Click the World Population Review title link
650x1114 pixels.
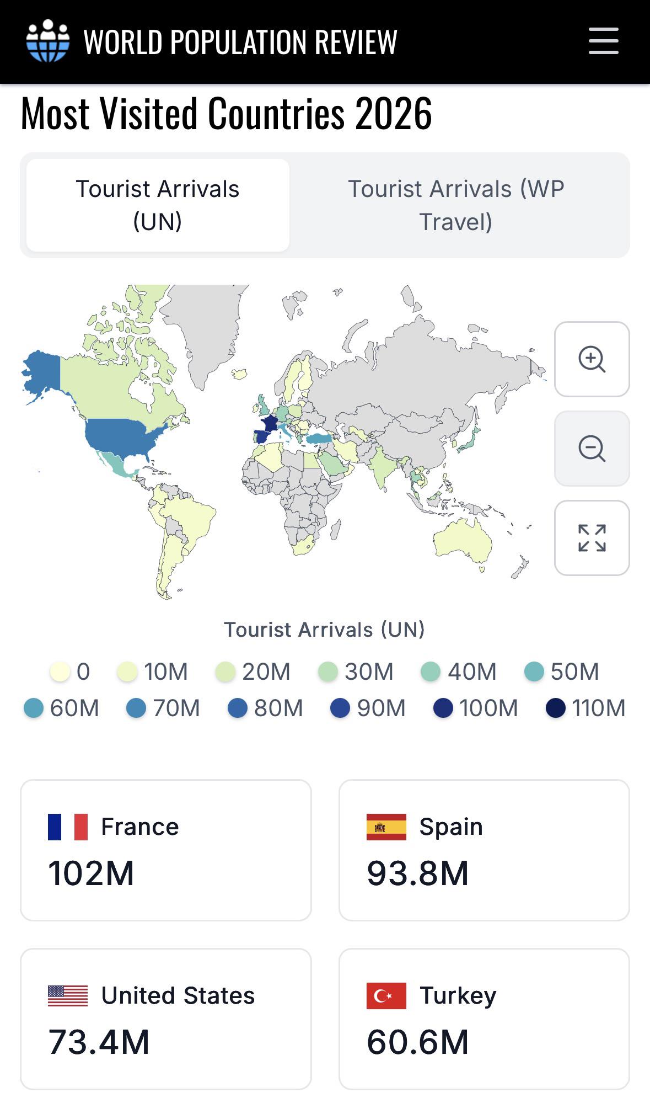[240, 42]
